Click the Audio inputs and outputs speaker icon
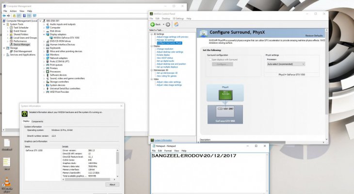354x194 pixels. (48, 24)
